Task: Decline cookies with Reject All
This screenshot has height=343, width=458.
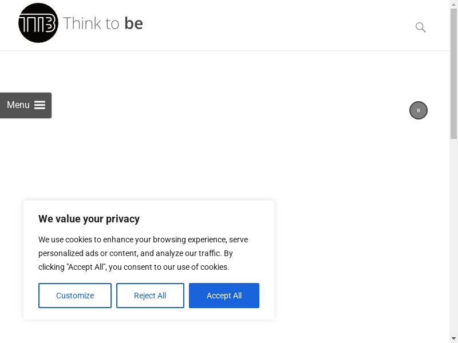Action: 150,296
